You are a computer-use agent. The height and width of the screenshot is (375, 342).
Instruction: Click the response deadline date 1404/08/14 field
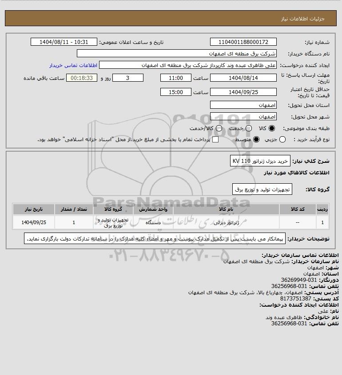coord(243,78)
